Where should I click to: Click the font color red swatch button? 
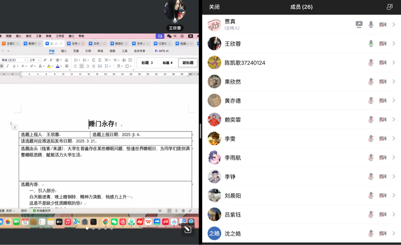(57, 66)
